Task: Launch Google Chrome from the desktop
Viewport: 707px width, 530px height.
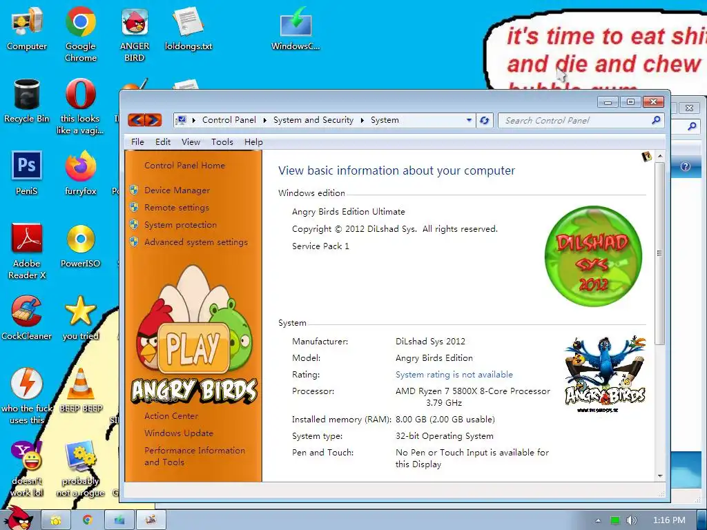Action: click(80, 34)
